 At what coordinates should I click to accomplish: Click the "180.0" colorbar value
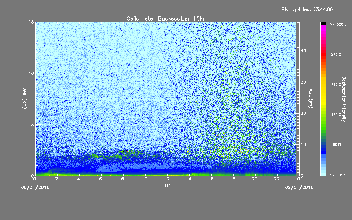click(x=336, y=84)
